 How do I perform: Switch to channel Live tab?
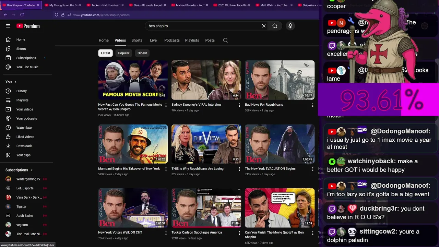tap(153, 40)
